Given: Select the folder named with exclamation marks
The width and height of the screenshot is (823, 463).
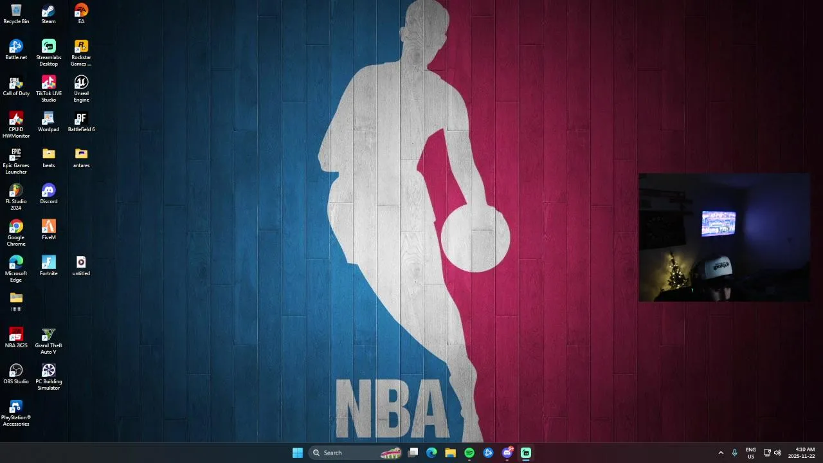Looking at the screenshot, I should click(x=16, y=302).
